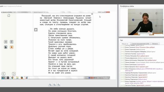Click the speaker volume icon in system tray
The height and width of the screenshot is (92, 164).
click(x=96, y=78)
